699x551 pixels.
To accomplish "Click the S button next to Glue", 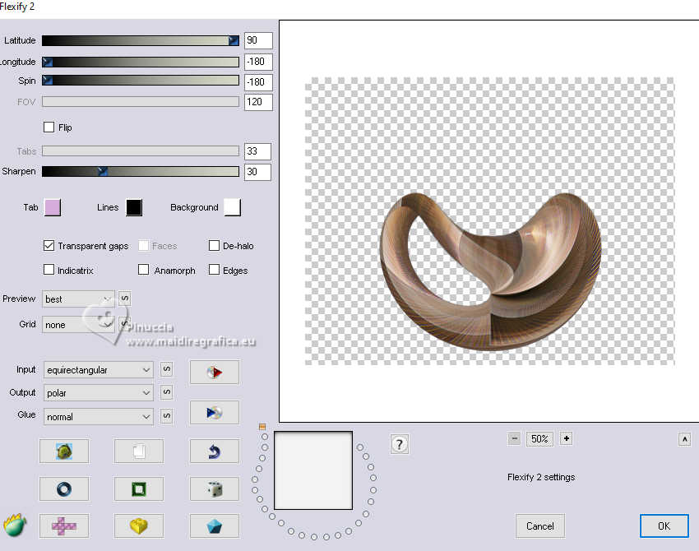I will pos(166,416).
